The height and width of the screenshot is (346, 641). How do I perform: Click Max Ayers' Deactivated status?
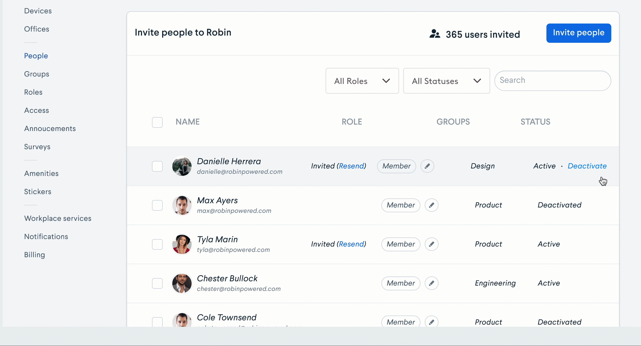[560, 205]
